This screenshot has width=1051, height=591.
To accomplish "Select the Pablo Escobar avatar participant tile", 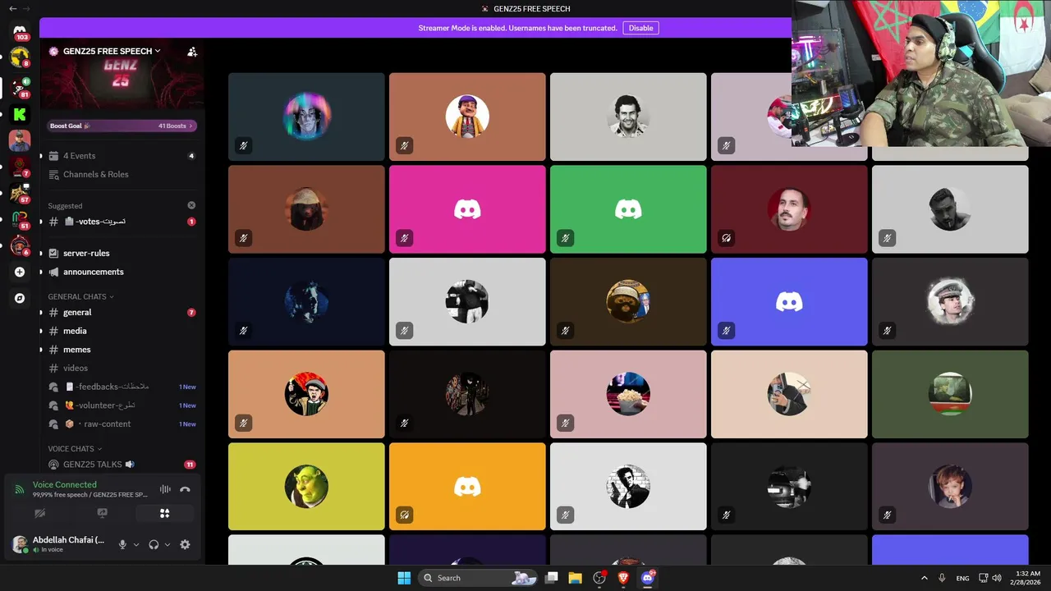I will [x=628, y=117].
